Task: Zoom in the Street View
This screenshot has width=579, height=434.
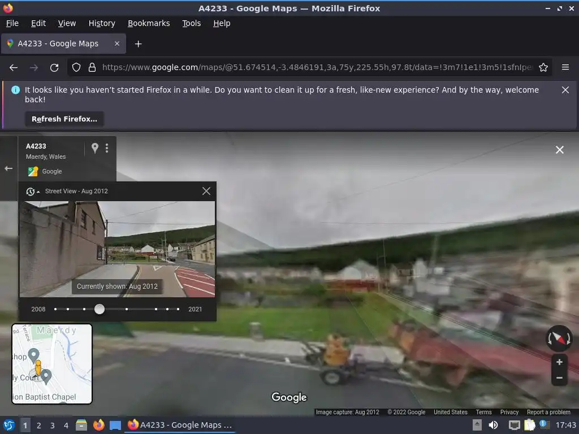Action: (x=559, y=362)
